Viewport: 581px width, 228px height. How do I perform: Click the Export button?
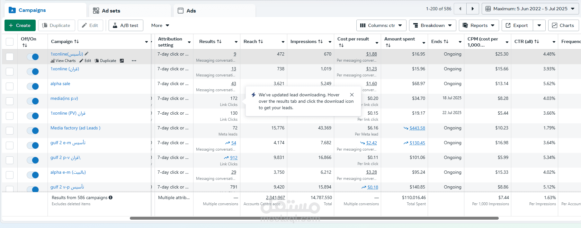517,25
